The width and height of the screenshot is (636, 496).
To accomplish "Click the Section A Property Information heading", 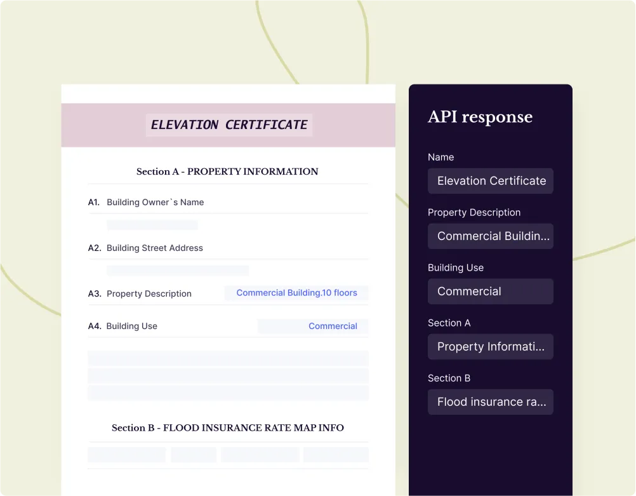I will (x=227, y=171).
